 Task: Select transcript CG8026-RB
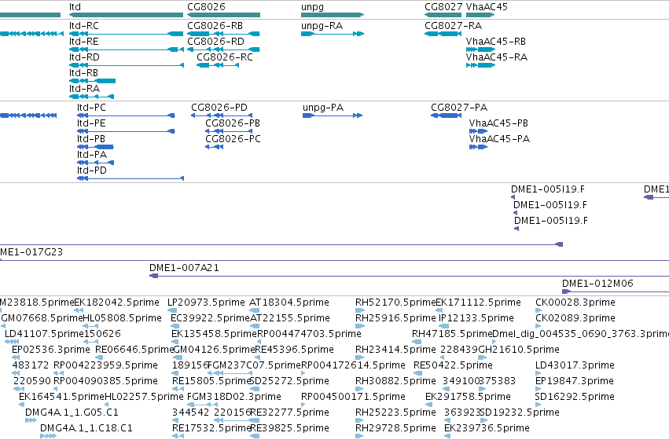[x=223, y=34]
